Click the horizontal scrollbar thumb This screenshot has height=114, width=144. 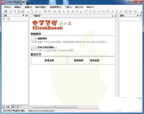click(55, 107)
